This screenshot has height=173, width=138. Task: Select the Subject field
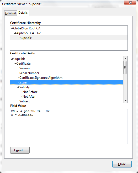click(x=24, y=101)
